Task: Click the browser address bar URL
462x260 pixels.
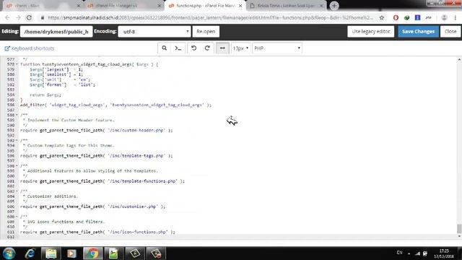Action: pyautogui.click(x=210, y=18)
